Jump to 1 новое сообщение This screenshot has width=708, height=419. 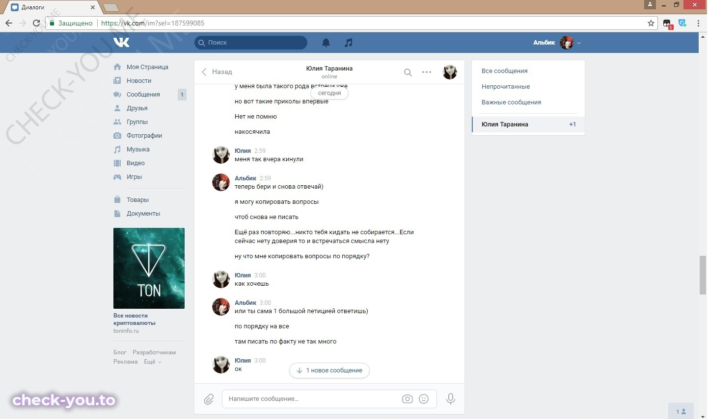click(x=329, y=370)
